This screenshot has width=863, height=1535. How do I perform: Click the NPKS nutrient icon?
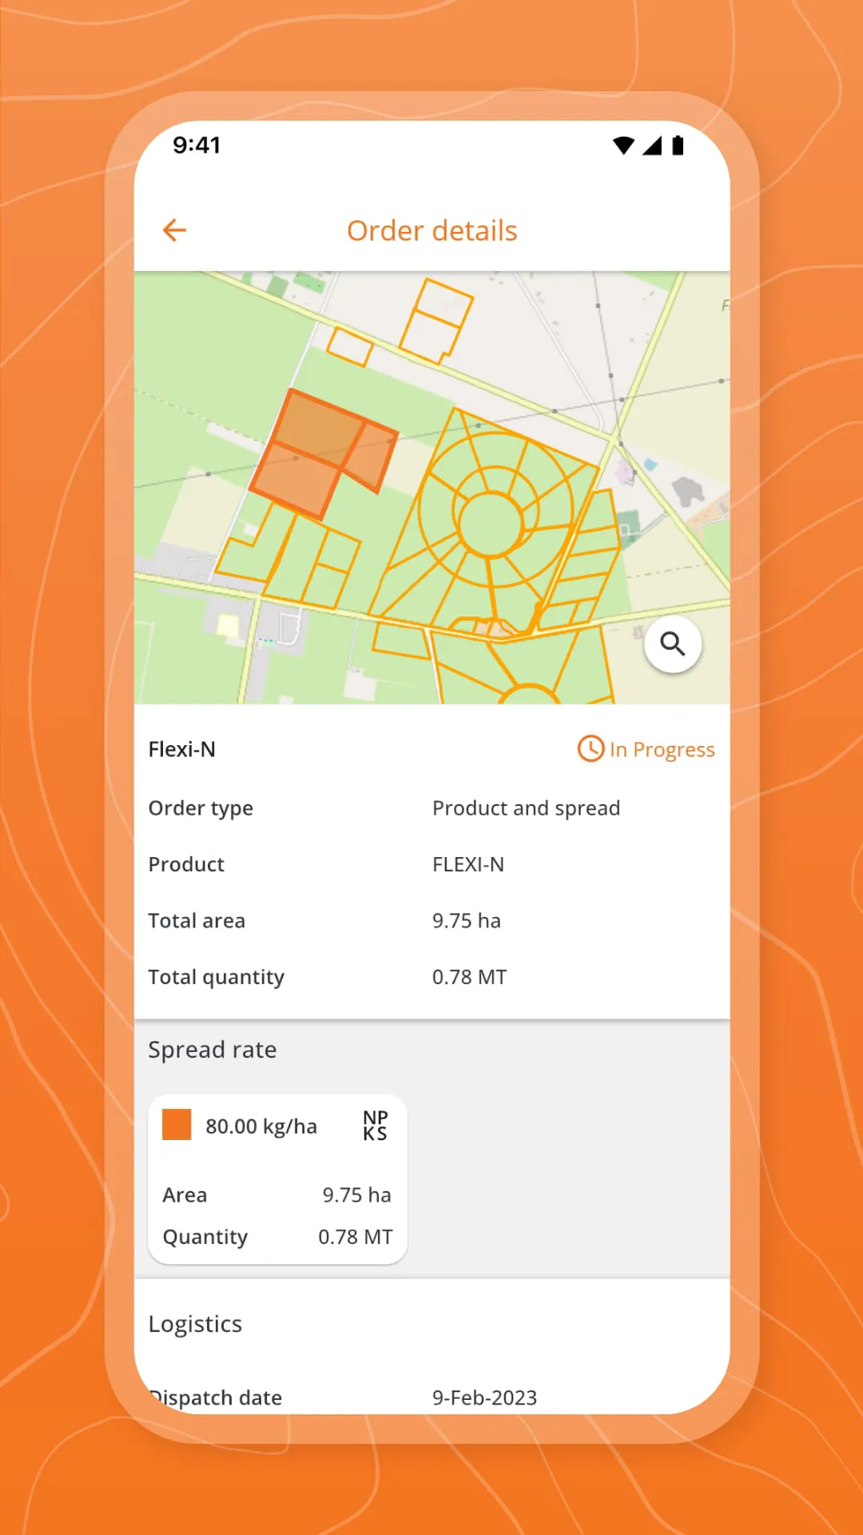[x=375, y=1126]
